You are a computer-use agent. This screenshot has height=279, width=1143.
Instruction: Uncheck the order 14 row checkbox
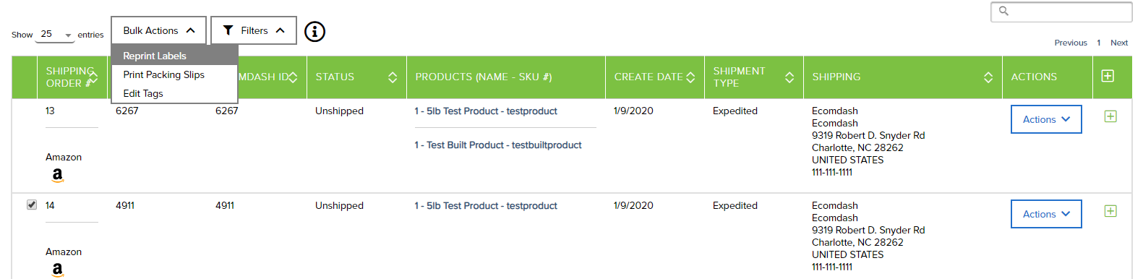tap(32, 205)
